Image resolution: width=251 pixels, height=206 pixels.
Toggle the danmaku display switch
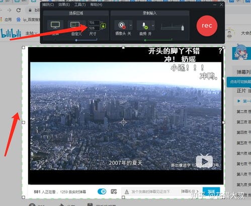pos(102,191)
